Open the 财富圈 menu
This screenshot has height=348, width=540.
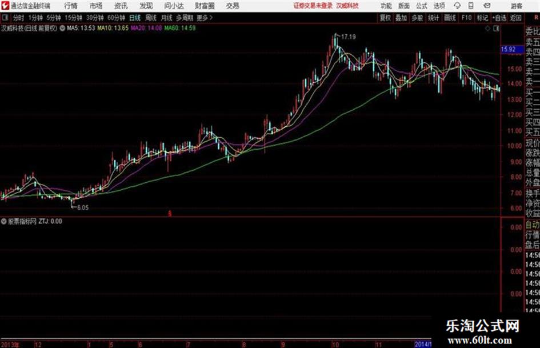coord(205,6)
